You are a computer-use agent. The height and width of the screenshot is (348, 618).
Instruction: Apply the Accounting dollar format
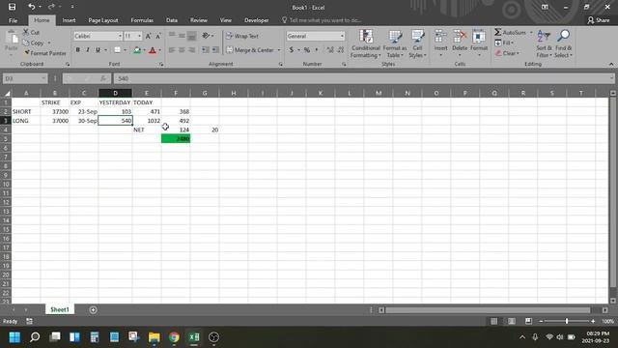pyautogui.click(x=292, y=50)
